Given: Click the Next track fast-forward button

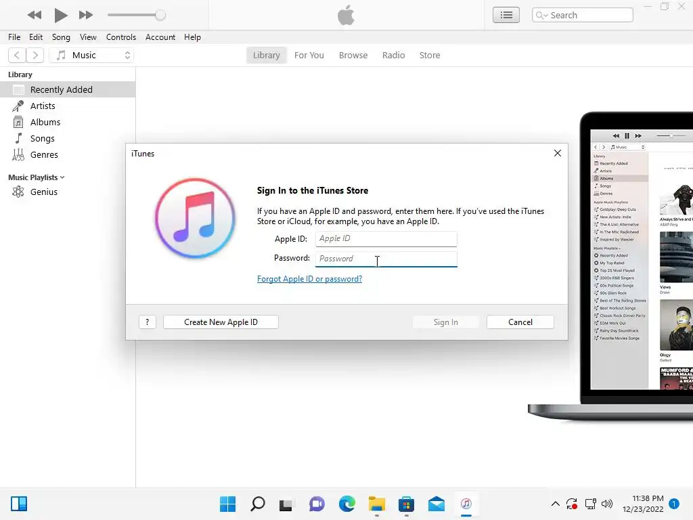Looking at the screenshot, I should pos(86,15).
